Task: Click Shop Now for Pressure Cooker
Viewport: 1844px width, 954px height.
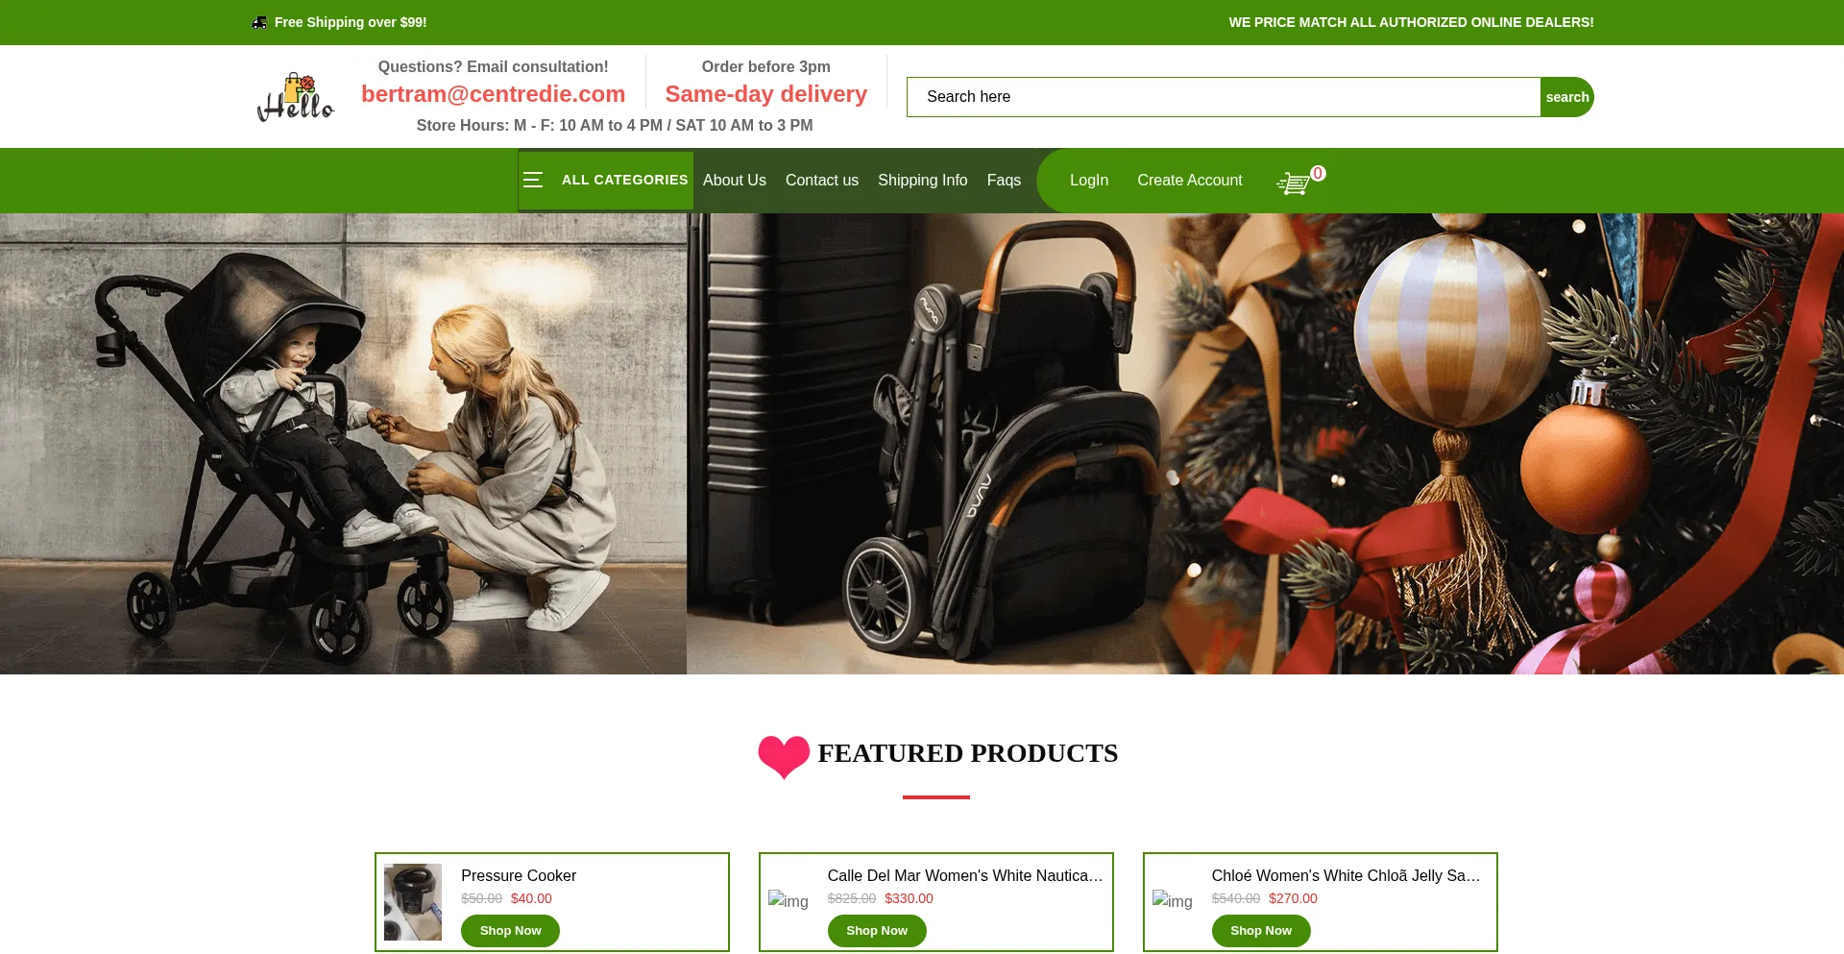Action: [510, 931]
